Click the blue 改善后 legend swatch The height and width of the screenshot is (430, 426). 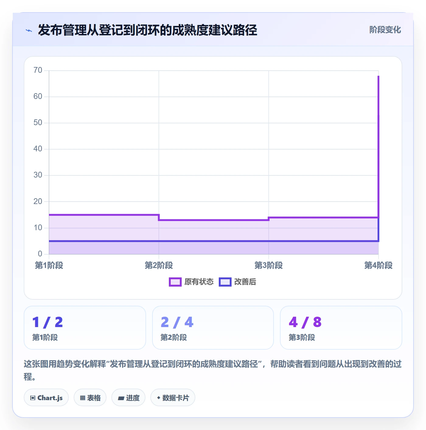[225, 282]
